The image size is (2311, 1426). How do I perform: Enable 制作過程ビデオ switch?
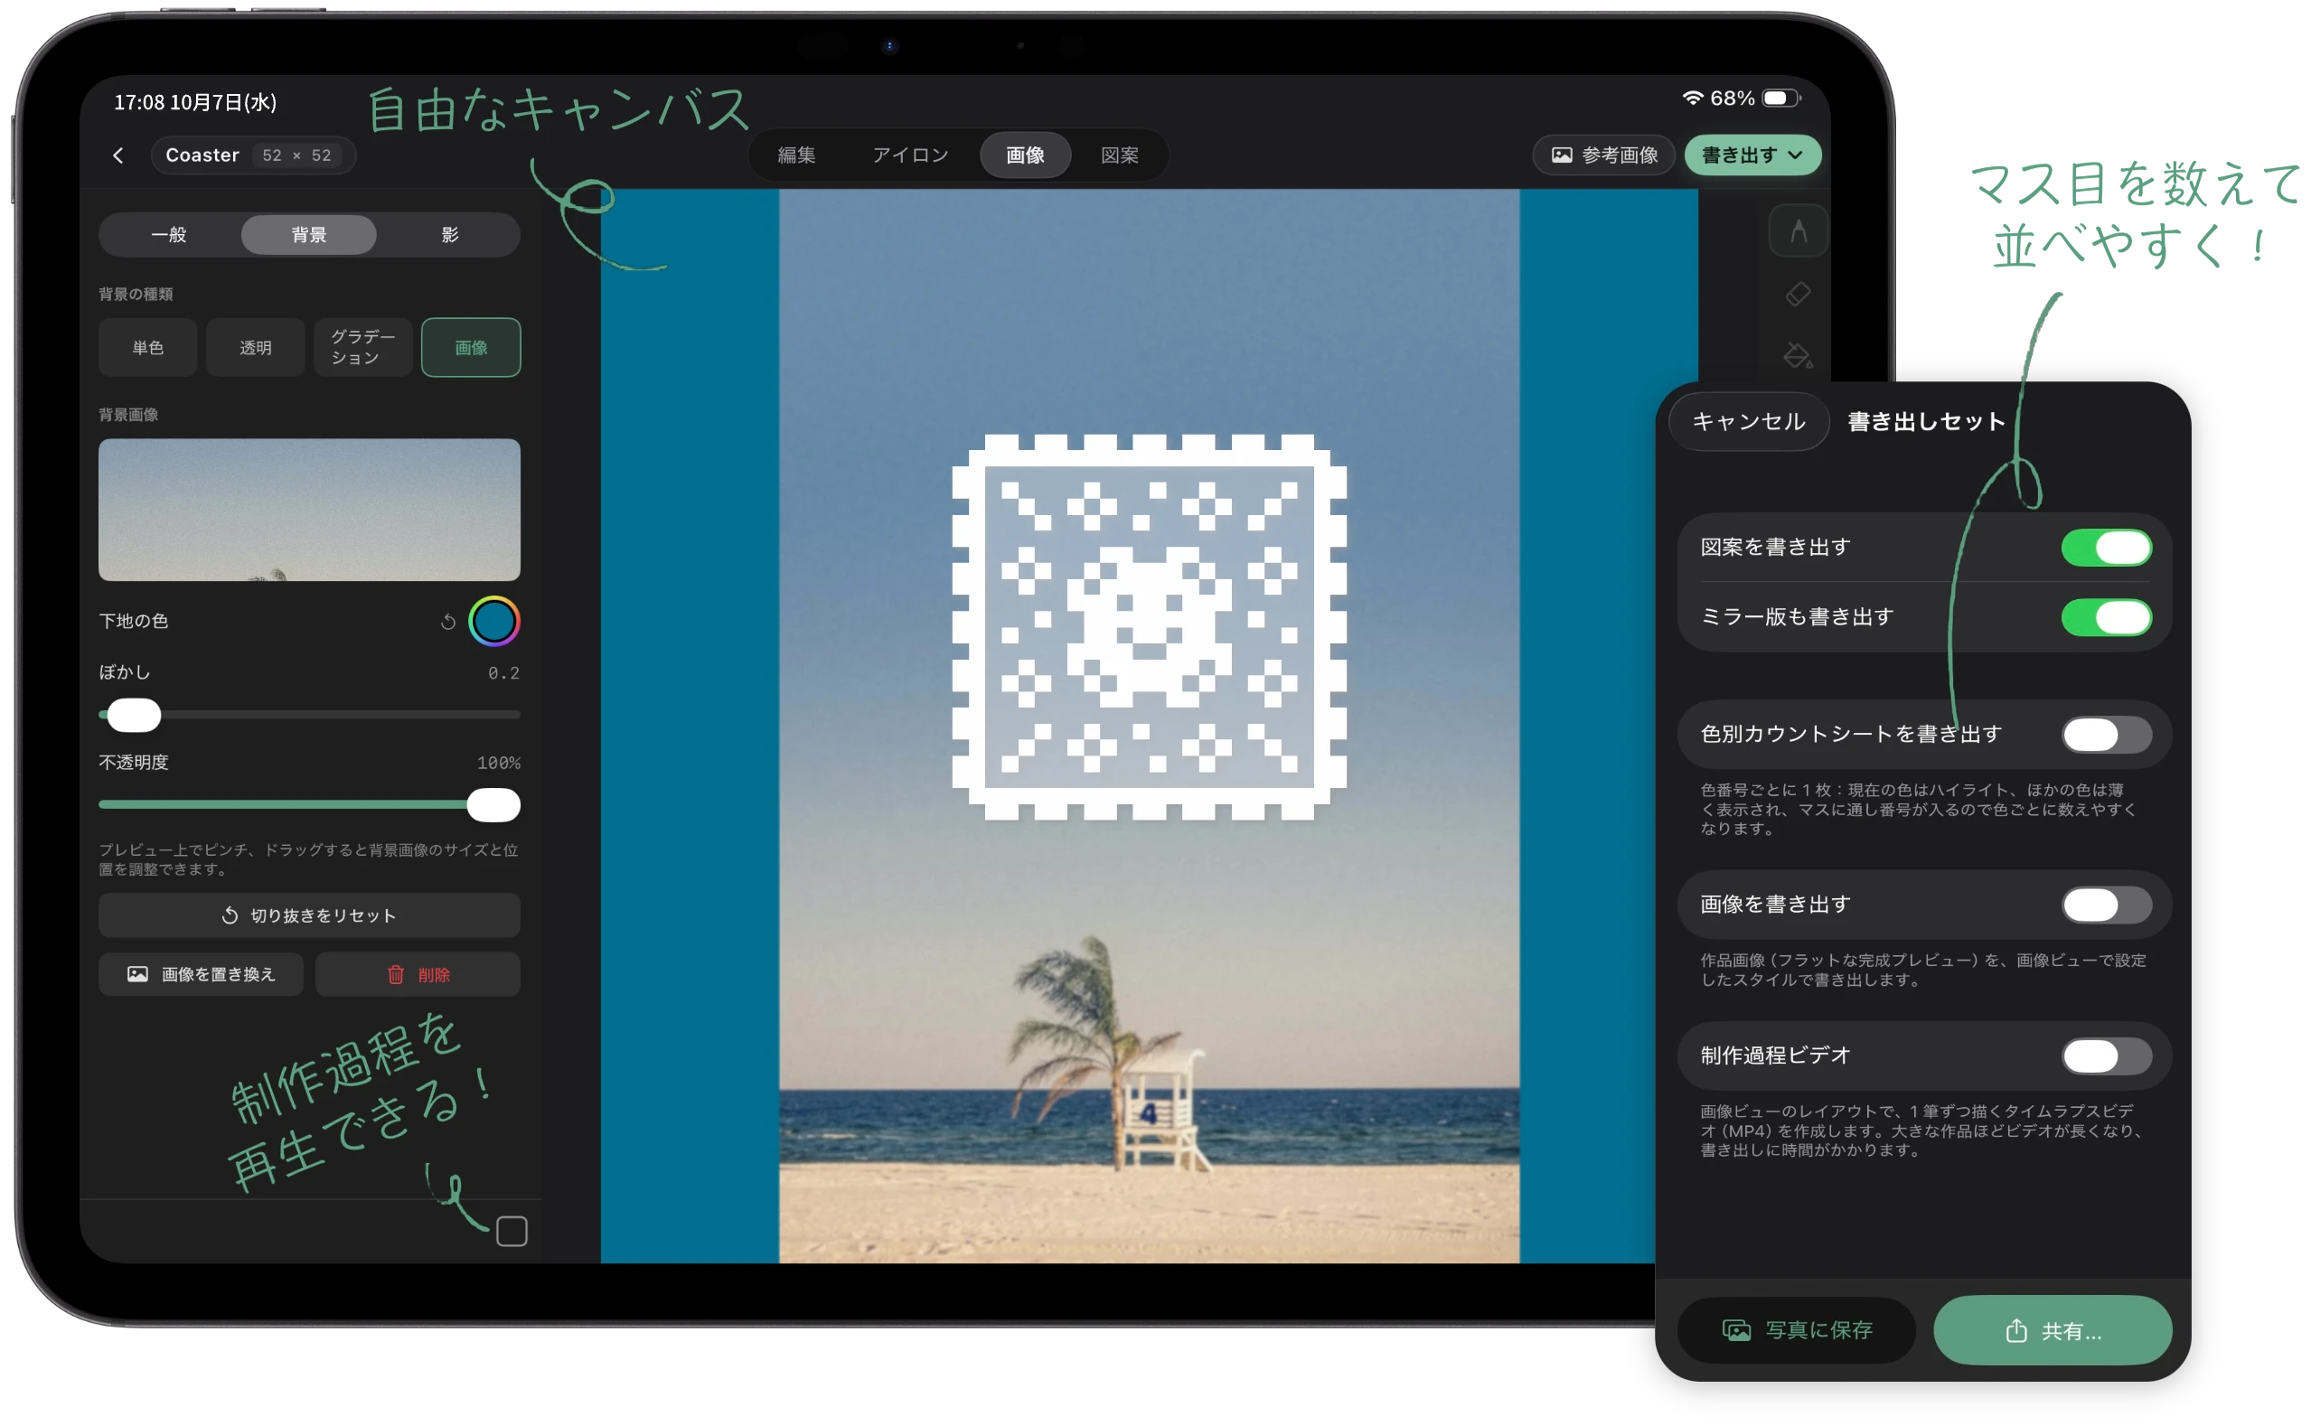click(2105, 1055)
